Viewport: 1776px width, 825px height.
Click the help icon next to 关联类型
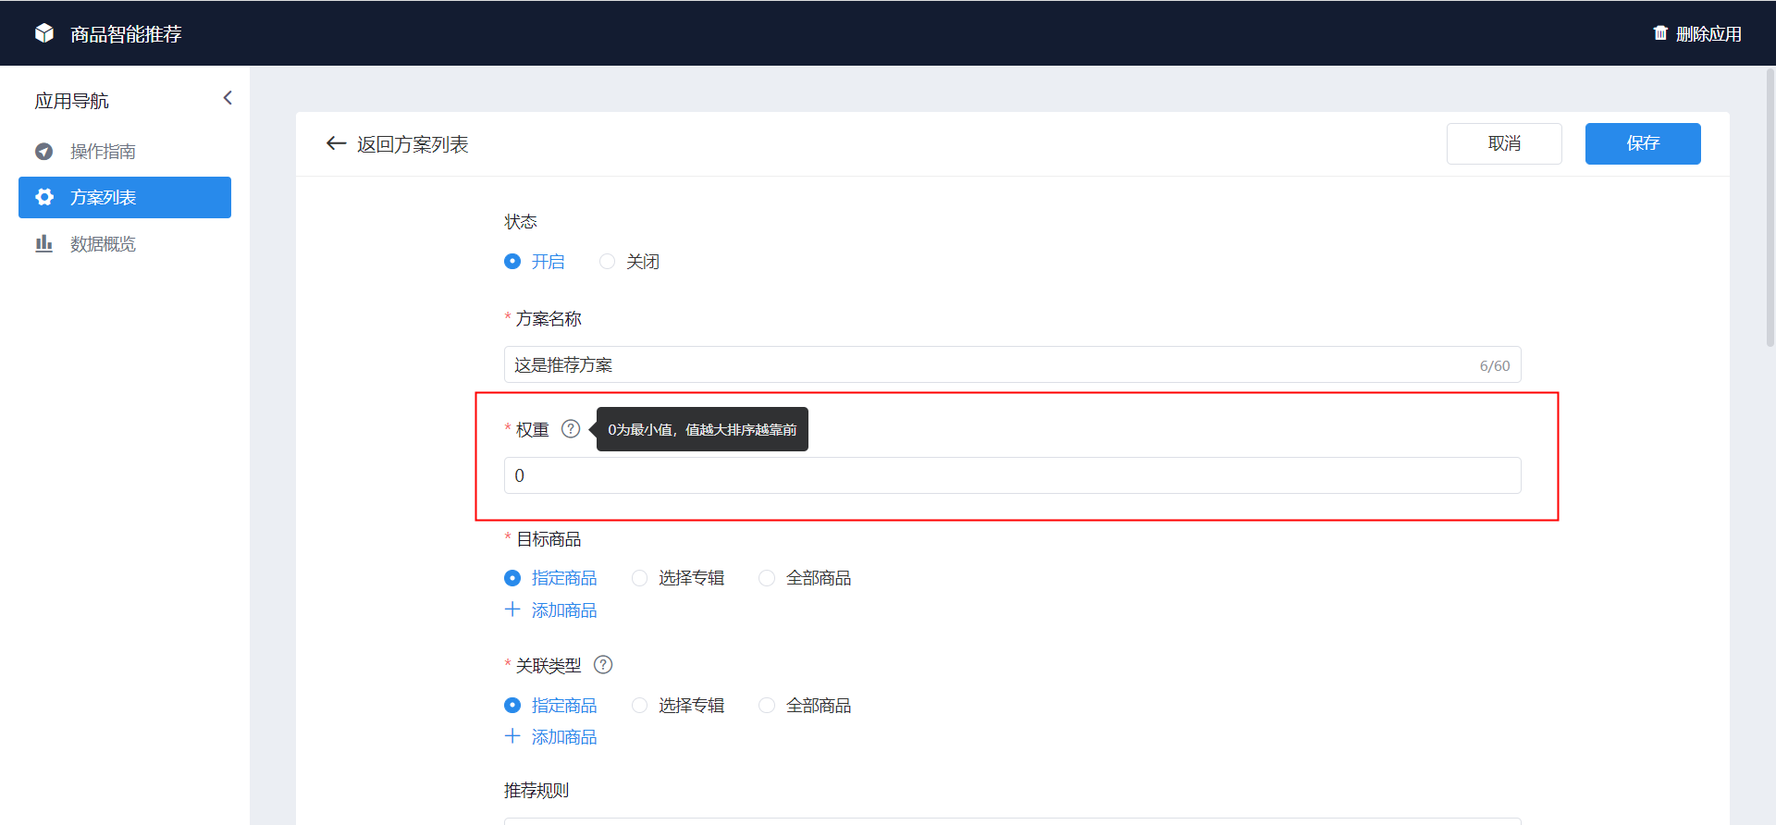[x=603, y=665]
